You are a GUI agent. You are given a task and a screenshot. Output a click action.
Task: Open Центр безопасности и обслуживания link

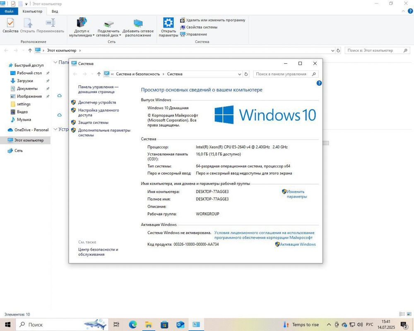point(98,252)
